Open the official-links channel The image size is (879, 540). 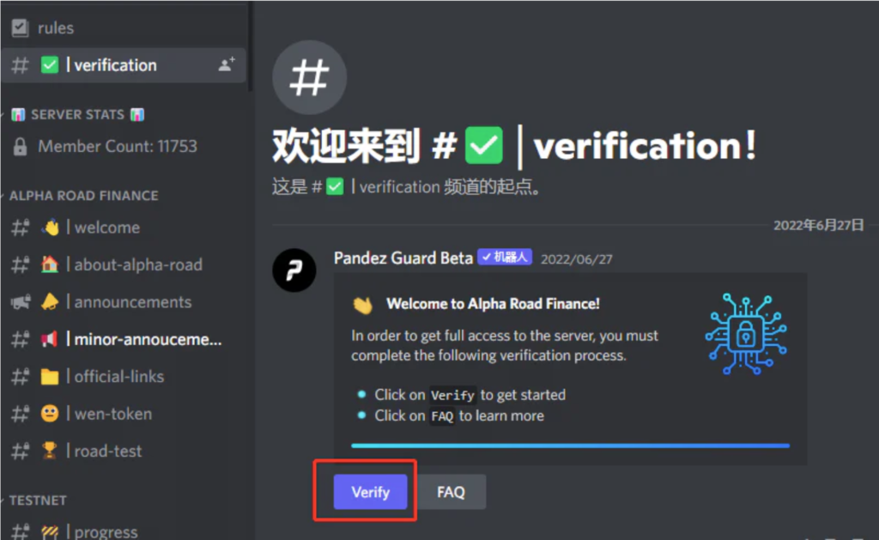124,377
